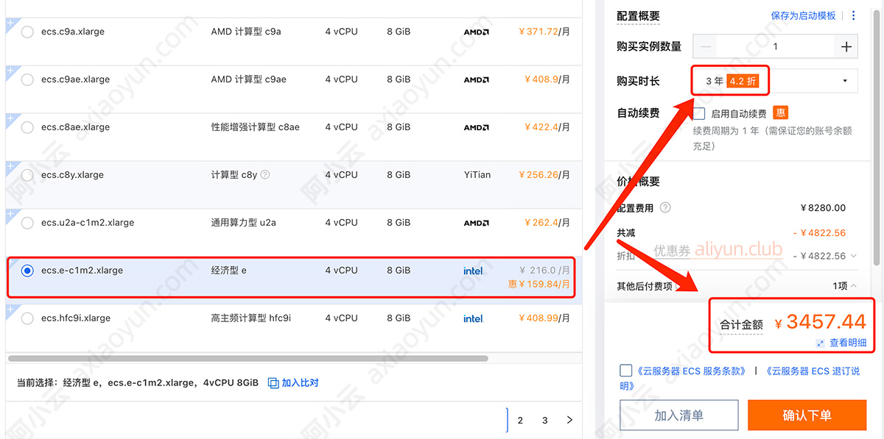The width and height of the screenshot is (884, 439).
Task: Click the horizontal scrollbar under the instance table
Action: (248, 359)
